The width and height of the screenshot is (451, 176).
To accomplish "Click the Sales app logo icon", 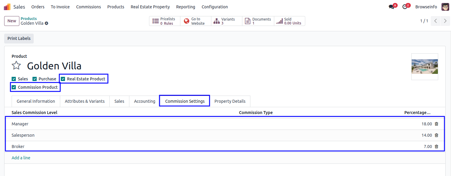I will tap(7, 7).
